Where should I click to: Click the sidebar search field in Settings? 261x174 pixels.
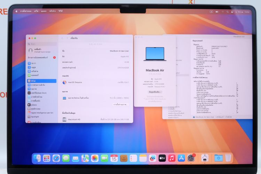[42, 44]
